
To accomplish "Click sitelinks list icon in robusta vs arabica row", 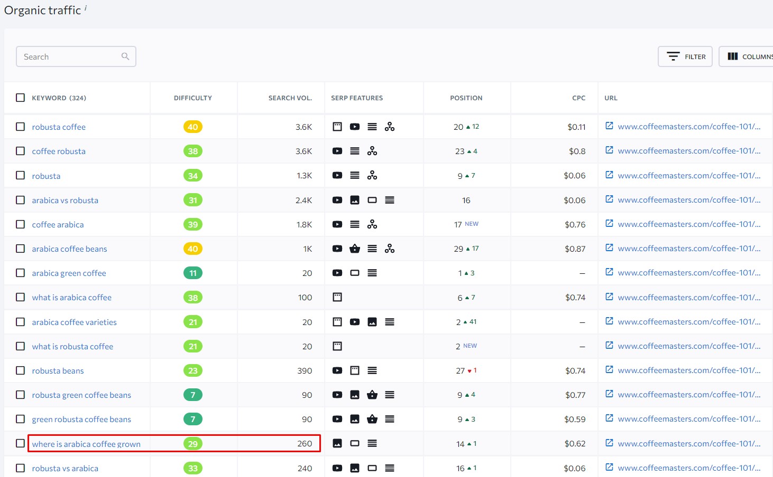I will pyautogui.click(x=390, y=468).
